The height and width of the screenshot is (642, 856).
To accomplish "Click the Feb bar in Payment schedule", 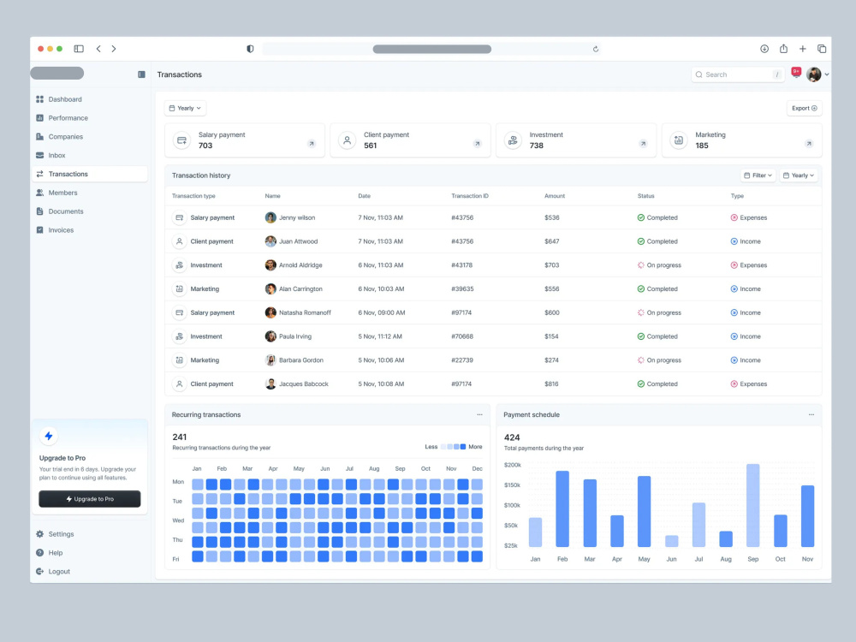I will tap(562, 508).
